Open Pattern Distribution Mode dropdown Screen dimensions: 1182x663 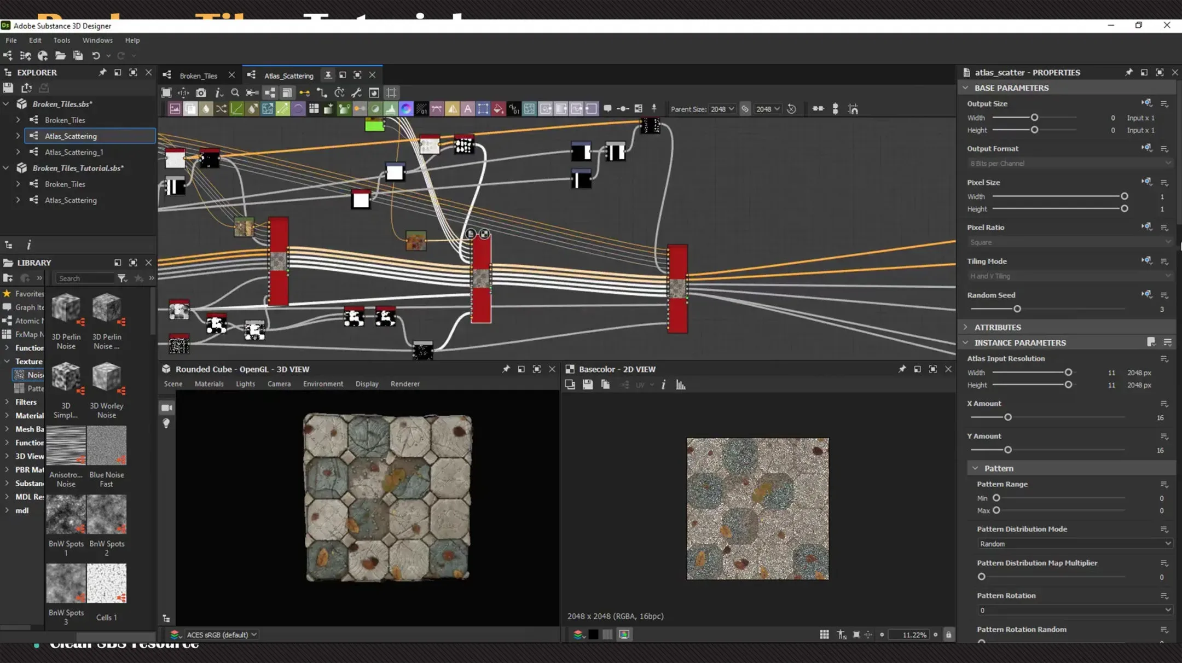point(1073,544)
